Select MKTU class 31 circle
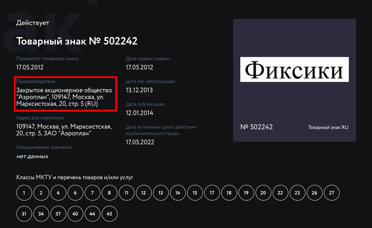This screenshot has height=228, width=372. pos(24,214)
